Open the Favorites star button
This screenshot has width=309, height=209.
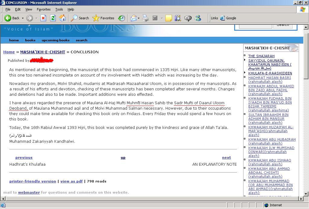104,18
